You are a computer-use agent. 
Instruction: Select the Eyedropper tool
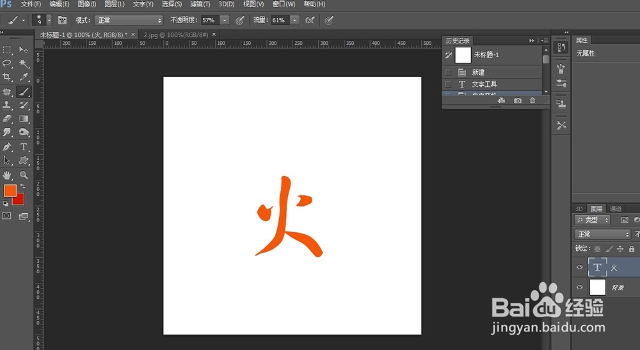24,77
